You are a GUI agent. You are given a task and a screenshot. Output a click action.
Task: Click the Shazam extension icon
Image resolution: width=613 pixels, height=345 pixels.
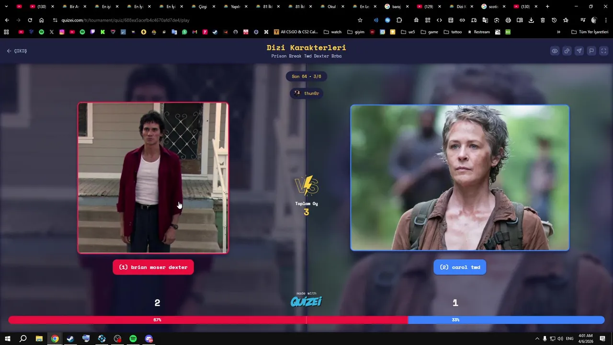387,20
